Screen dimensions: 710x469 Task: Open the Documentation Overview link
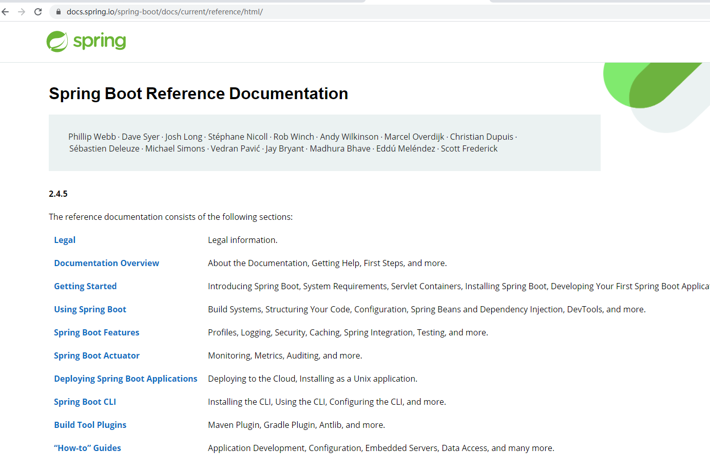click(x=107, y=263)
